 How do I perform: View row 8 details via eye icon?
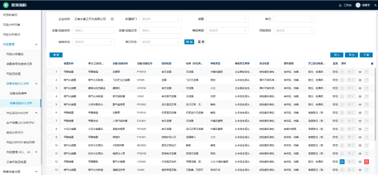click(360, 129)
